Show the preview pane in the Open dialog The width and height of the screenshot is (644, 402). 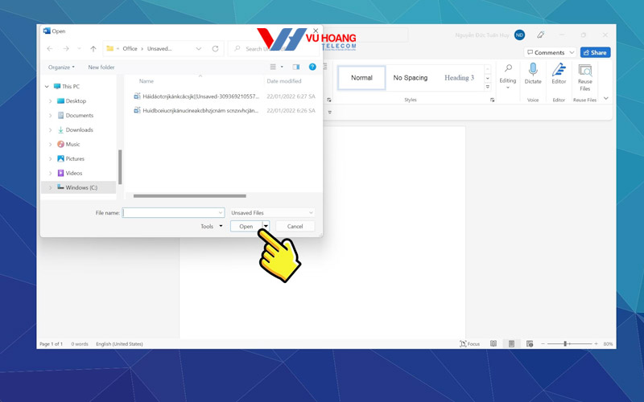296,68
